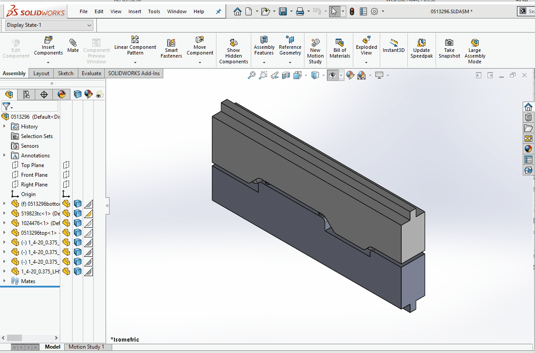The height and width of the screenshot is (353, 535).
Task: Open SOLIDWORKS Resources home task pane tab
Action: pyautogui.click(x=528, y=107)
